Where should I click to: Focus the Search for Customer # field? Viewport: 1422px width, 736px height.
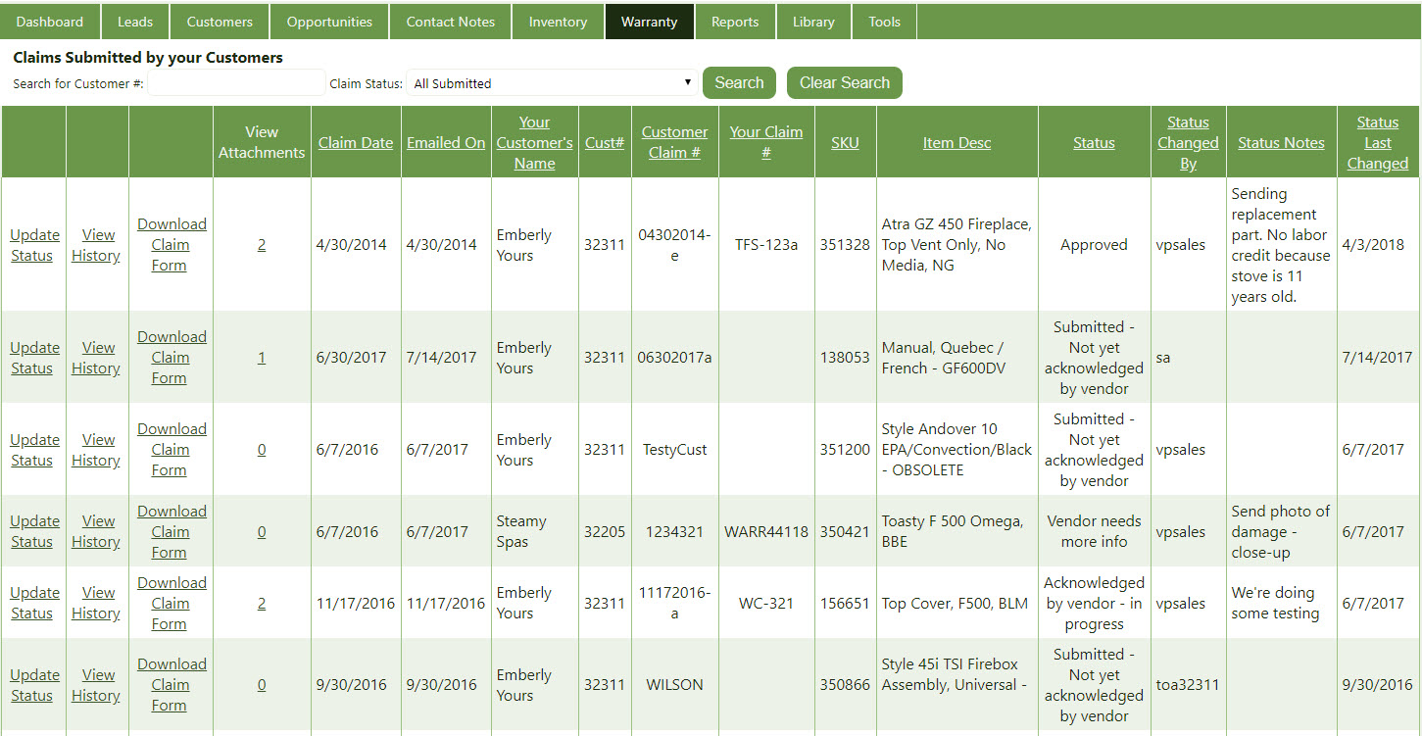(x=236, y=83)
